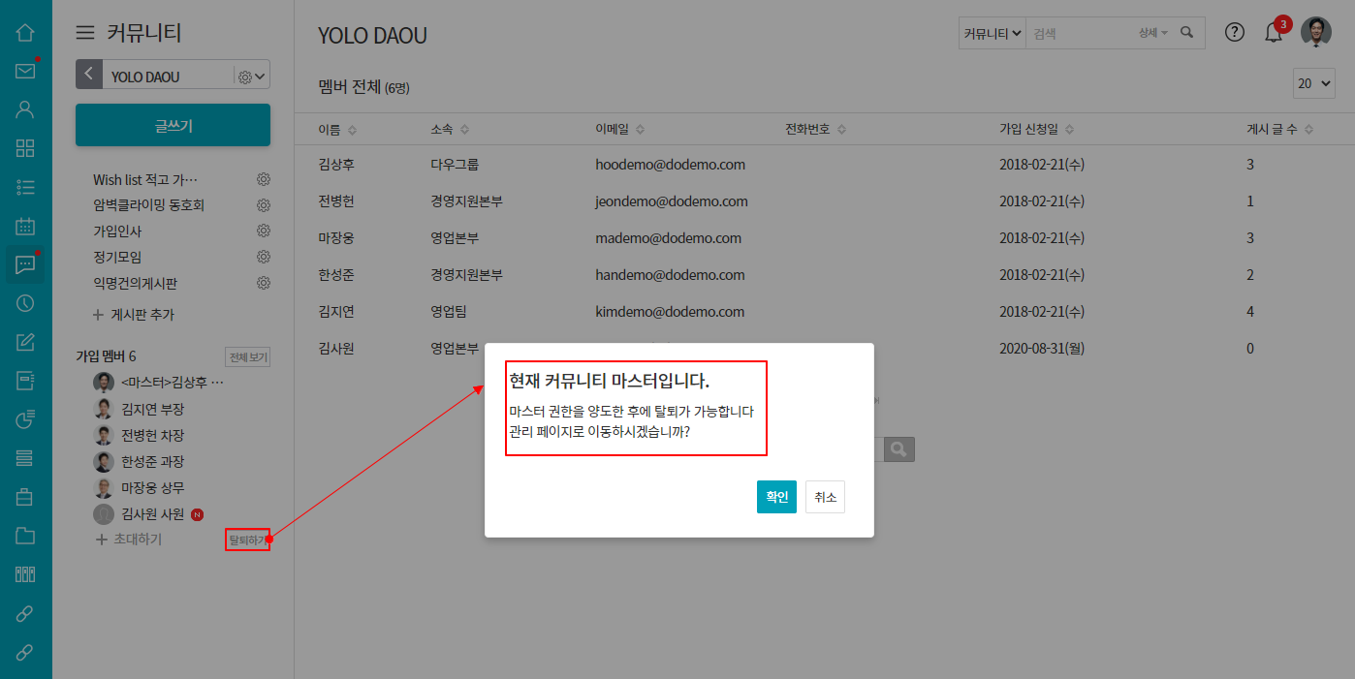Viewport: 1355px width, 679px height.
Task: Click the home icon in left sidebar
Action: 25,32
